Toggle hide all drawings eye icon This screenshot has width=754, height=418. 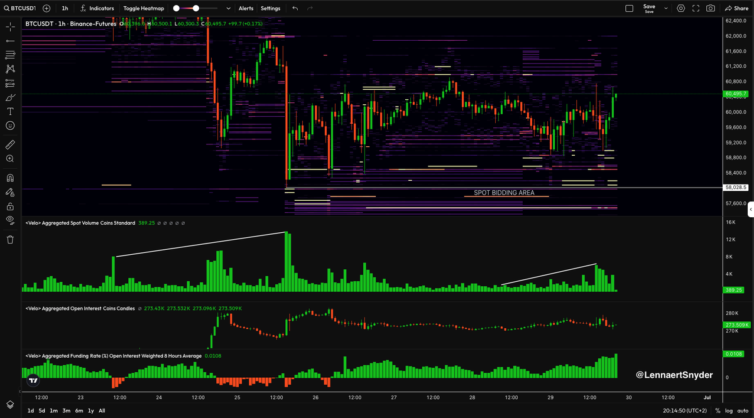(x=10, y=220)
